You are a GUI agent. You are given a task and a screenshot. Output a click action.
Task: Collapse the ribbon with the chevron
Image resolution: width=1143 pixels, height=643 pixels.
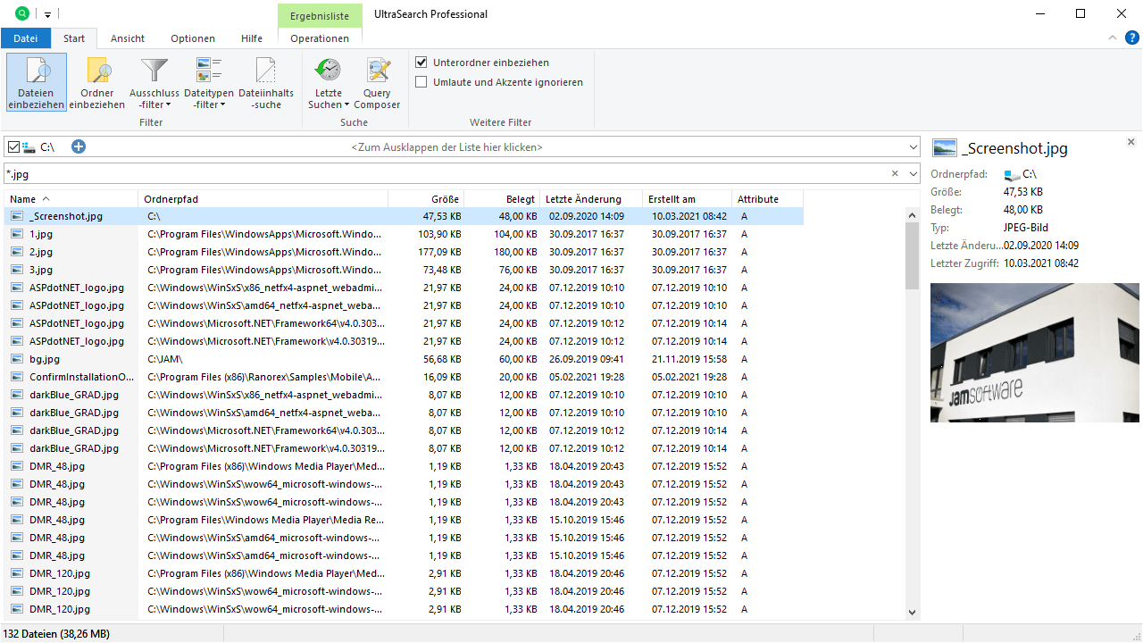coord(1113,38)
